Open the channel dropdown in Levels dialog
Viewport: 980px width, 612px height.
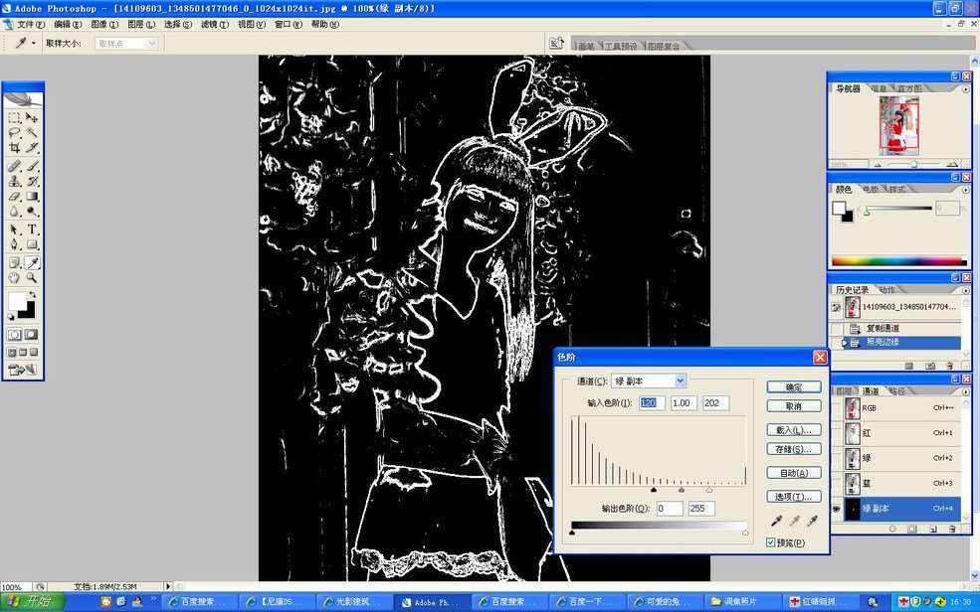[681, 381]
